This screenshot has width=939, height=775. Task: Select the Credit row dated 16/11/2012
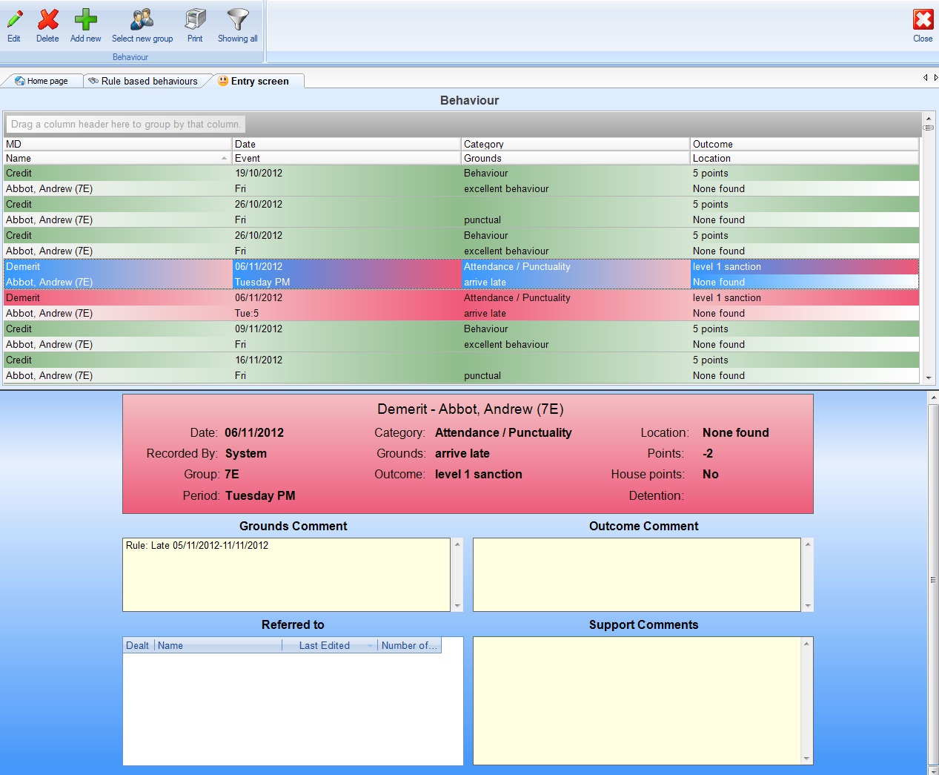(x=461, y=368)
